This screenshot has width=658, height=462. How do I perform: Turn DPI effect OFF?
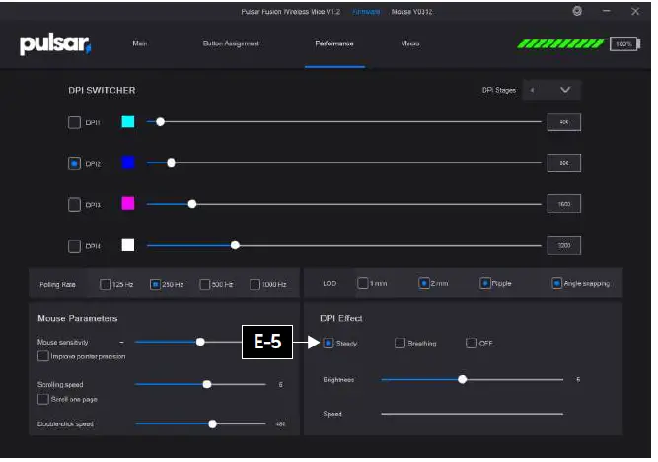[472, 344]
